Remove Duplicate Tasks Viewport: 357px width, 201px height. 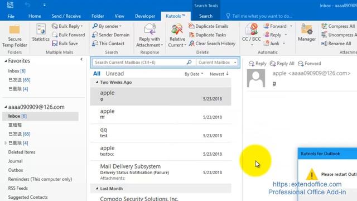[x=208, y=35]
